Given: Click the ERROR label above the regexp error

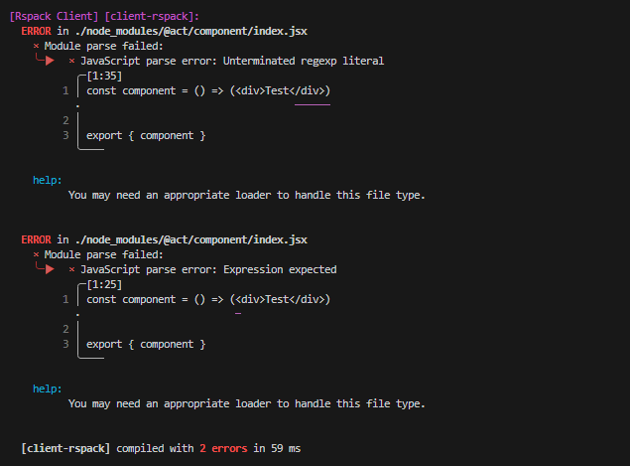Looking at the screenshot, I should tap(36, 31).
